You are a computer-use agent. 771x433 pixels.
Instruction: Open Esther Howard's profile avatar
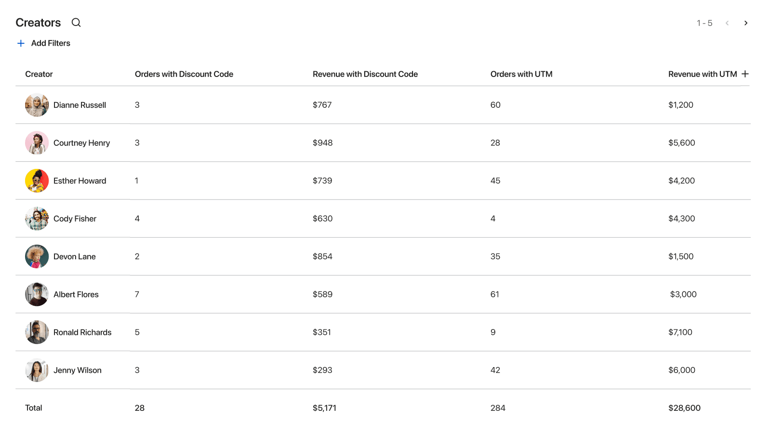pos(37,180)
